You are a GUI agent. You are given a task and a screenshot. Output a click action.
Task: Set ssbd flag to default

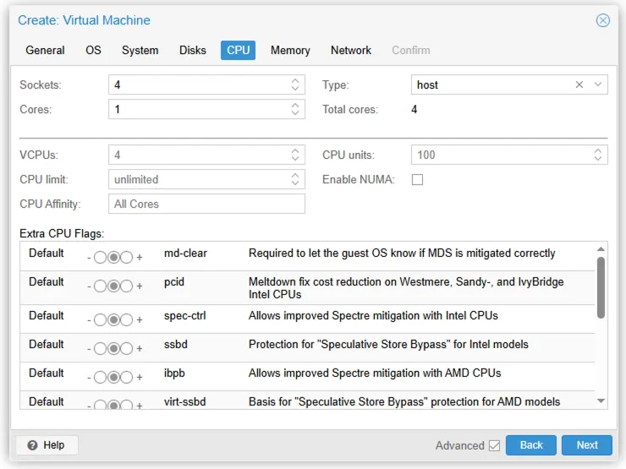[113, 348]
